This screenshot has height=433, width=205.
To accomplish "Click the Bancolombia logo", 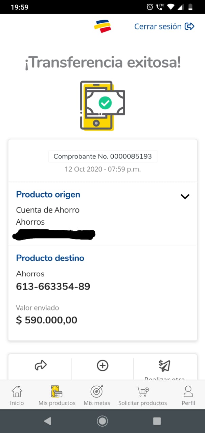I will tap(102, 26).
